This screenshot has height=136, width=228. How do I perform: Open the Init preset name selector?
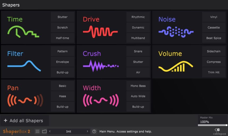coord(69,131)
